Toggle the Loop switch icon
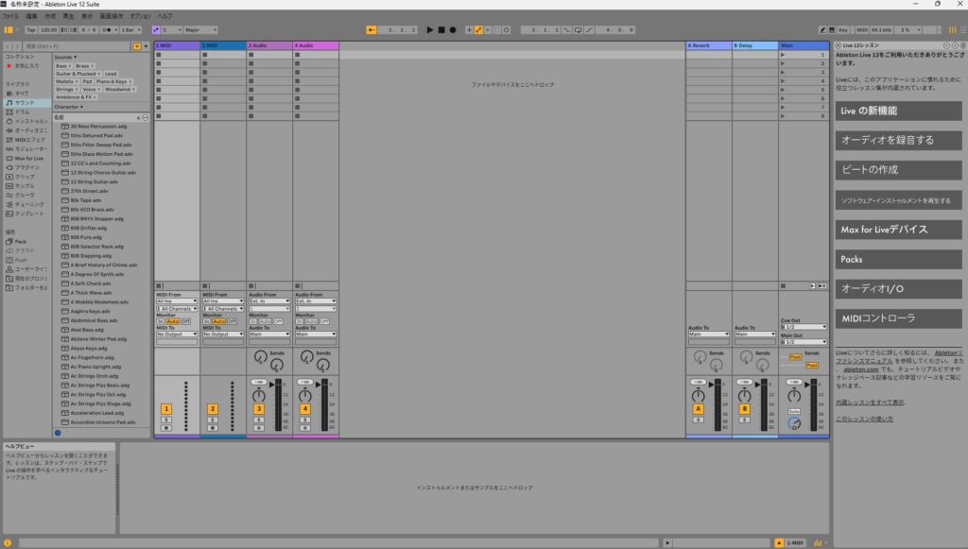The height and width of the screenshot is (549, 968). pyautogui.click(x=578, y=29)
